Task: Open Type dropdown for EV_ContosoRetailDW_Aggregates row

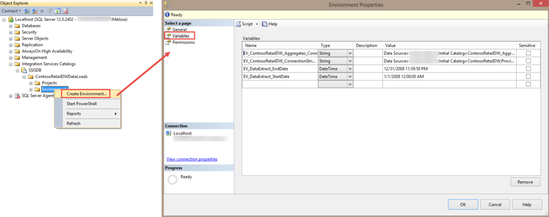Action: coord(350,53)
